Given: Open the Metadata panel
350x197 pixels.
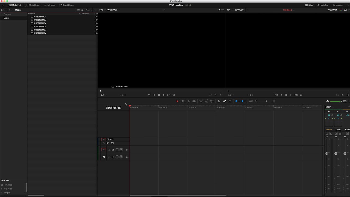Looking at the screenshot, I should (323, 5).
